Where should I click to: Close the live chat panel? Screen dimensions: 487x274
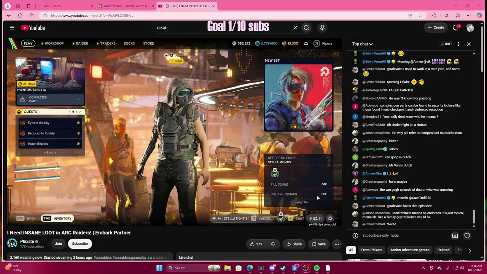click(x=469, y=44)
